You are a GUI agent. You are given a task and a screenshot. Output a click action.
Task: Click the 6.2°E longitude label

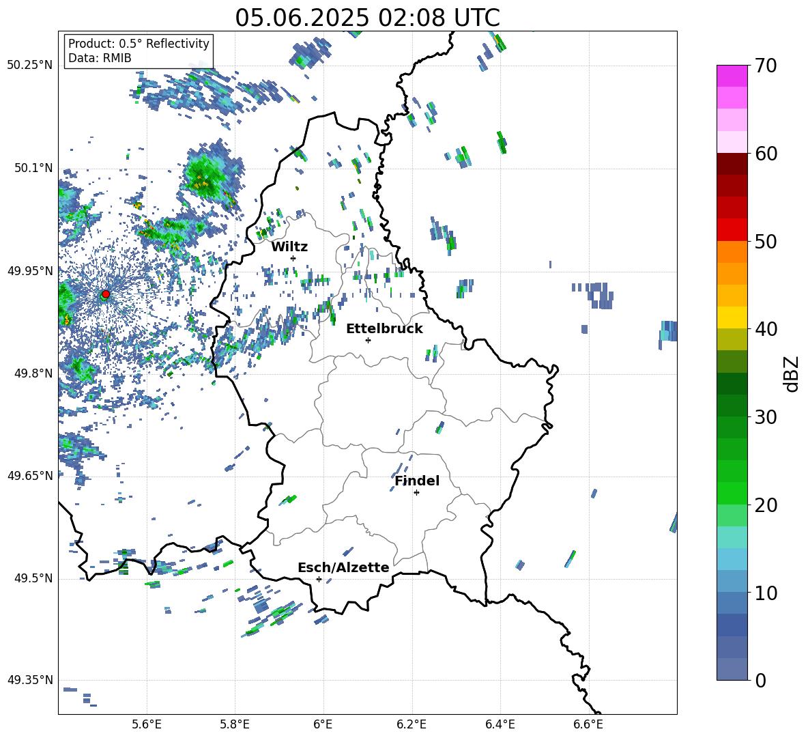(x=412, y=724)
